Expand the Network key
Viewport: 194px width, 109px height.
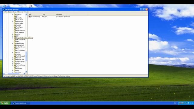coord(13,58)
